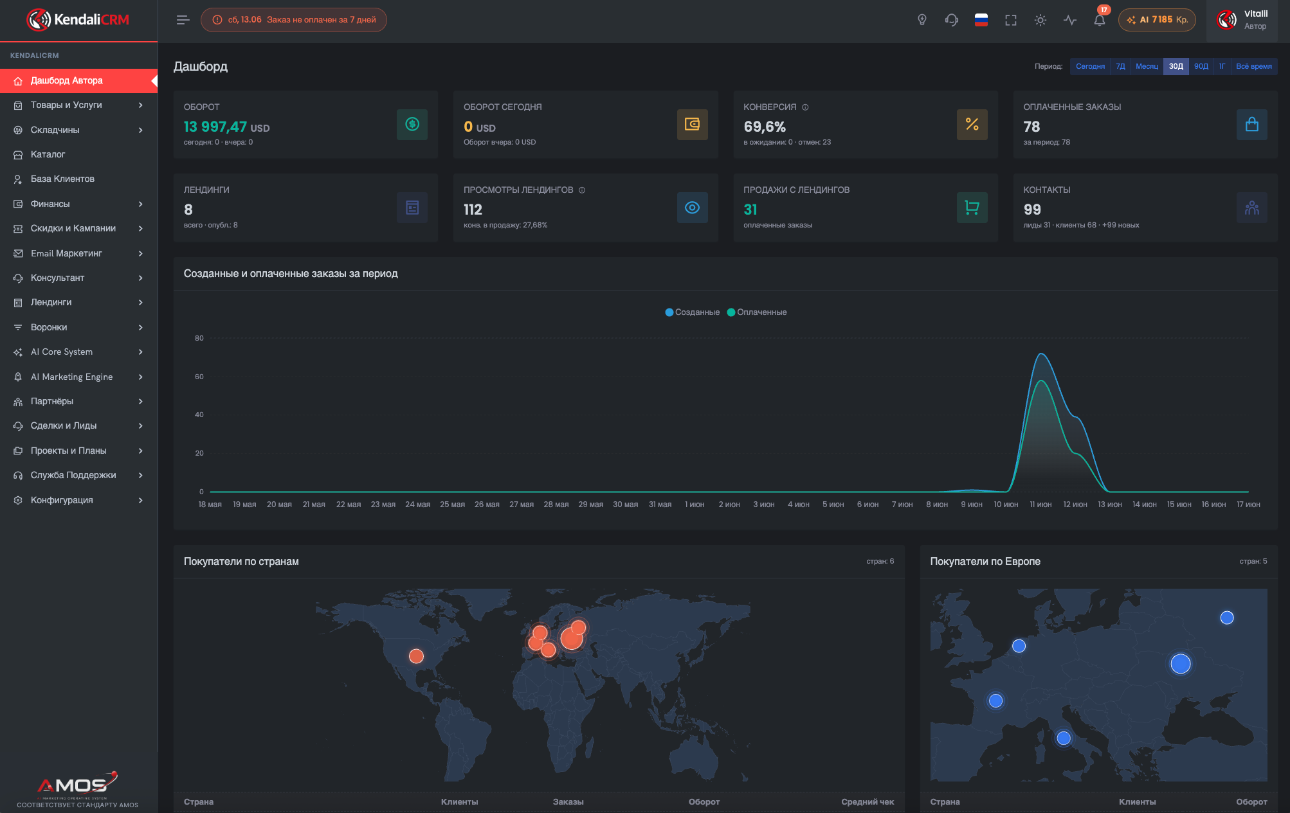1290x813 pixels.
Task: Click the conversion info icon
Action: pos(805,107)
